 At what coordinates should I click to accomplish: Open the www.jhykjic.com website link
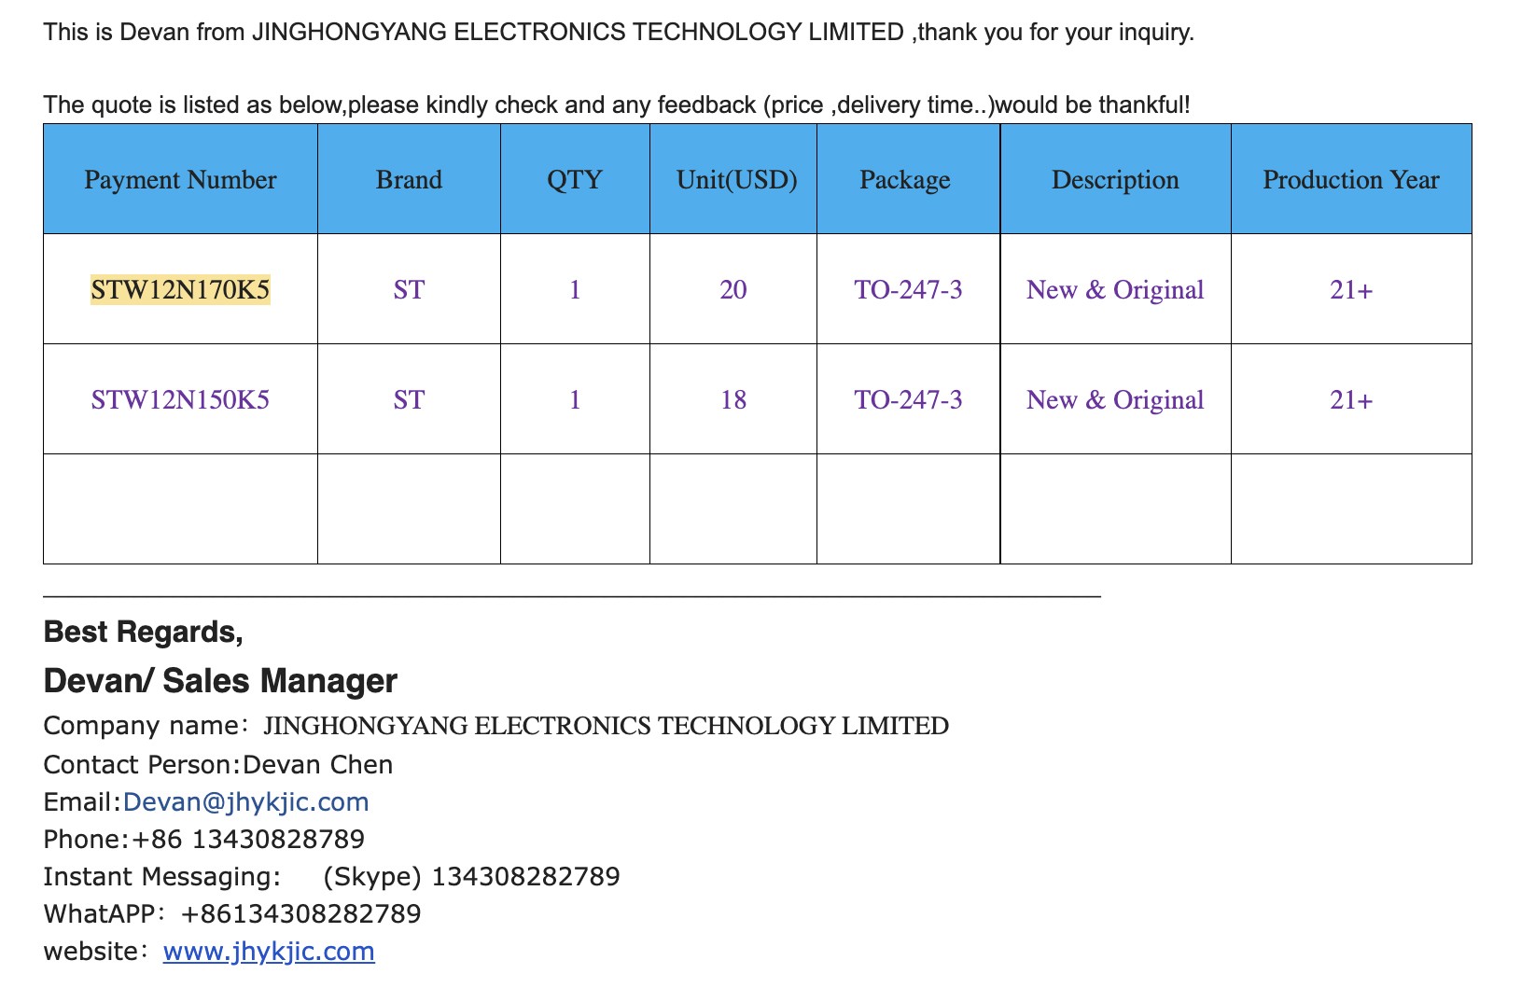269,952
